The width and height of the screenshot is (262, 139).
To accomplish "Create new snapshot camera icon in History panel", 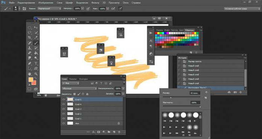I will click(235, 92).
